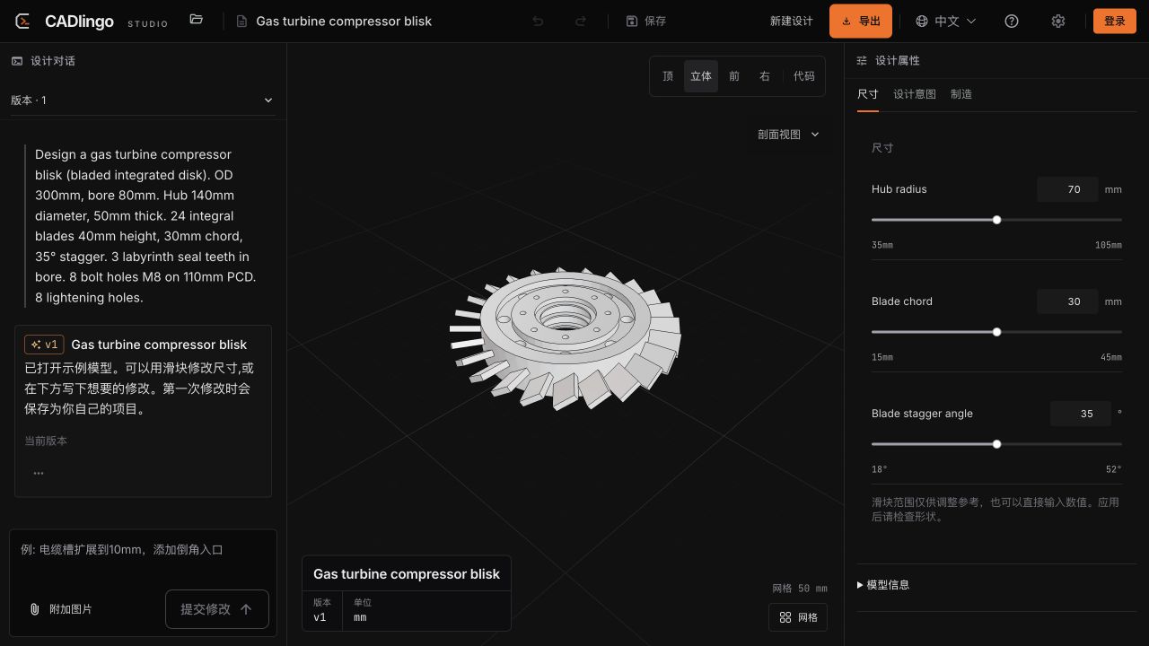
Task: Open the project folder icon
Action: pos(197,20)
